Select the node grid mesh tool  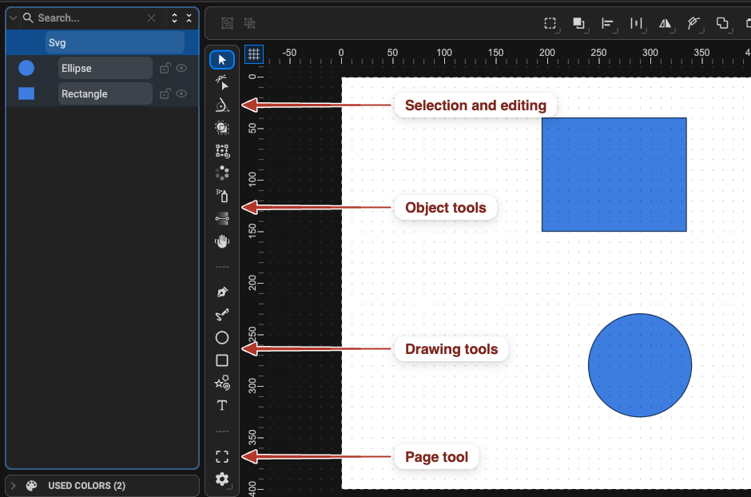222,151
